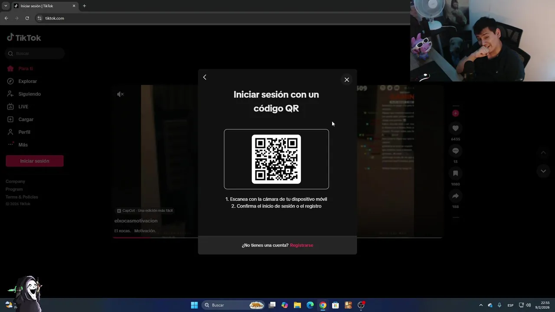Open Copilot from the taskbar
Viewport: 555px width, 312px height.
(284, 305)
